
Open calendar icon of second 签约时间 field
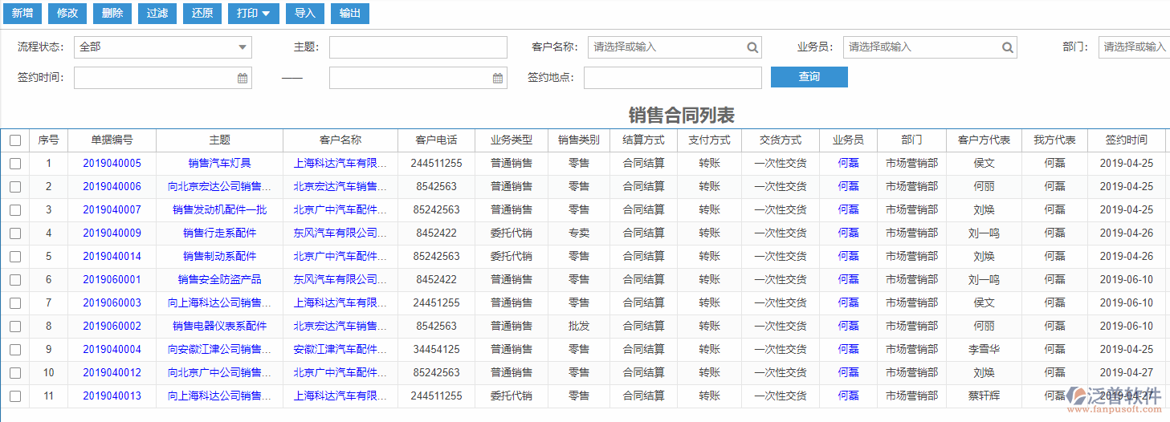tap(498, 79)
